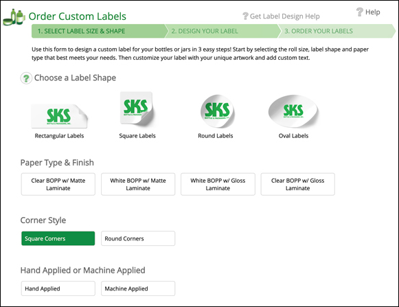Click the Corner Style heading
The height and width of the screenshot is (307, 399).
pos(43,220)
